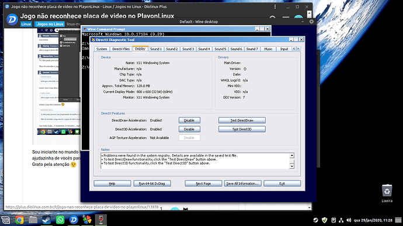Click the volume speaker tray icon

[349, 220]
